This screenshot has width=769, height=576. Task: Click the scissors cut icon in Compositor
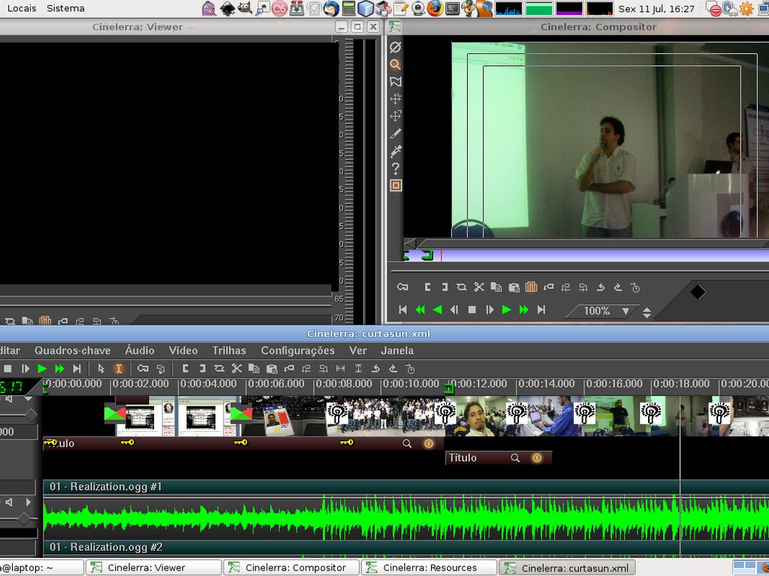tap(478, 286)
